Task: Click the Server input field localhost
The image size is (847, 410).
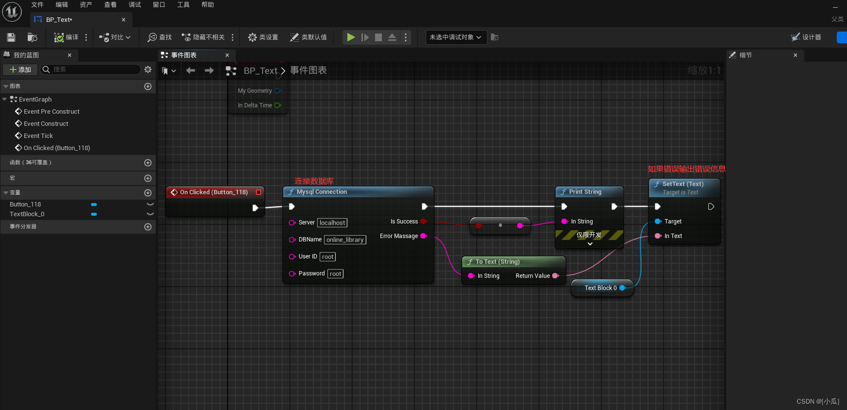Action: [332, 222]
